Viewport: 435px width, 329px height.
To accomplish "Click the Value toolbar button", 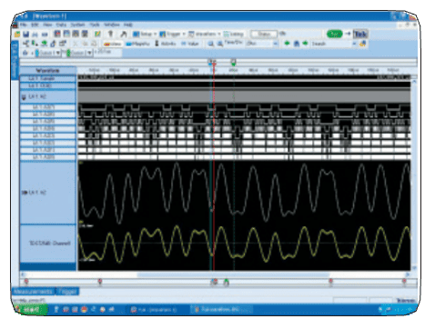I will tap(190, 44).
